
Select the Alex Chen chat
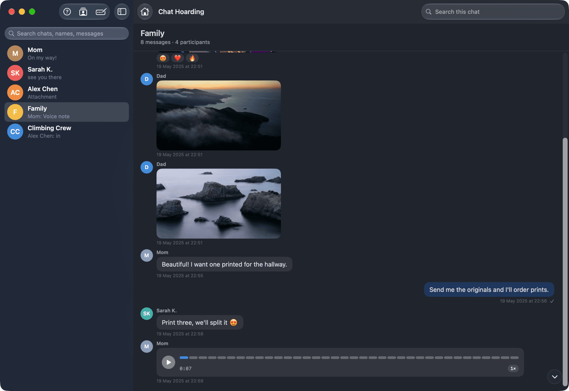coord(67,92)
